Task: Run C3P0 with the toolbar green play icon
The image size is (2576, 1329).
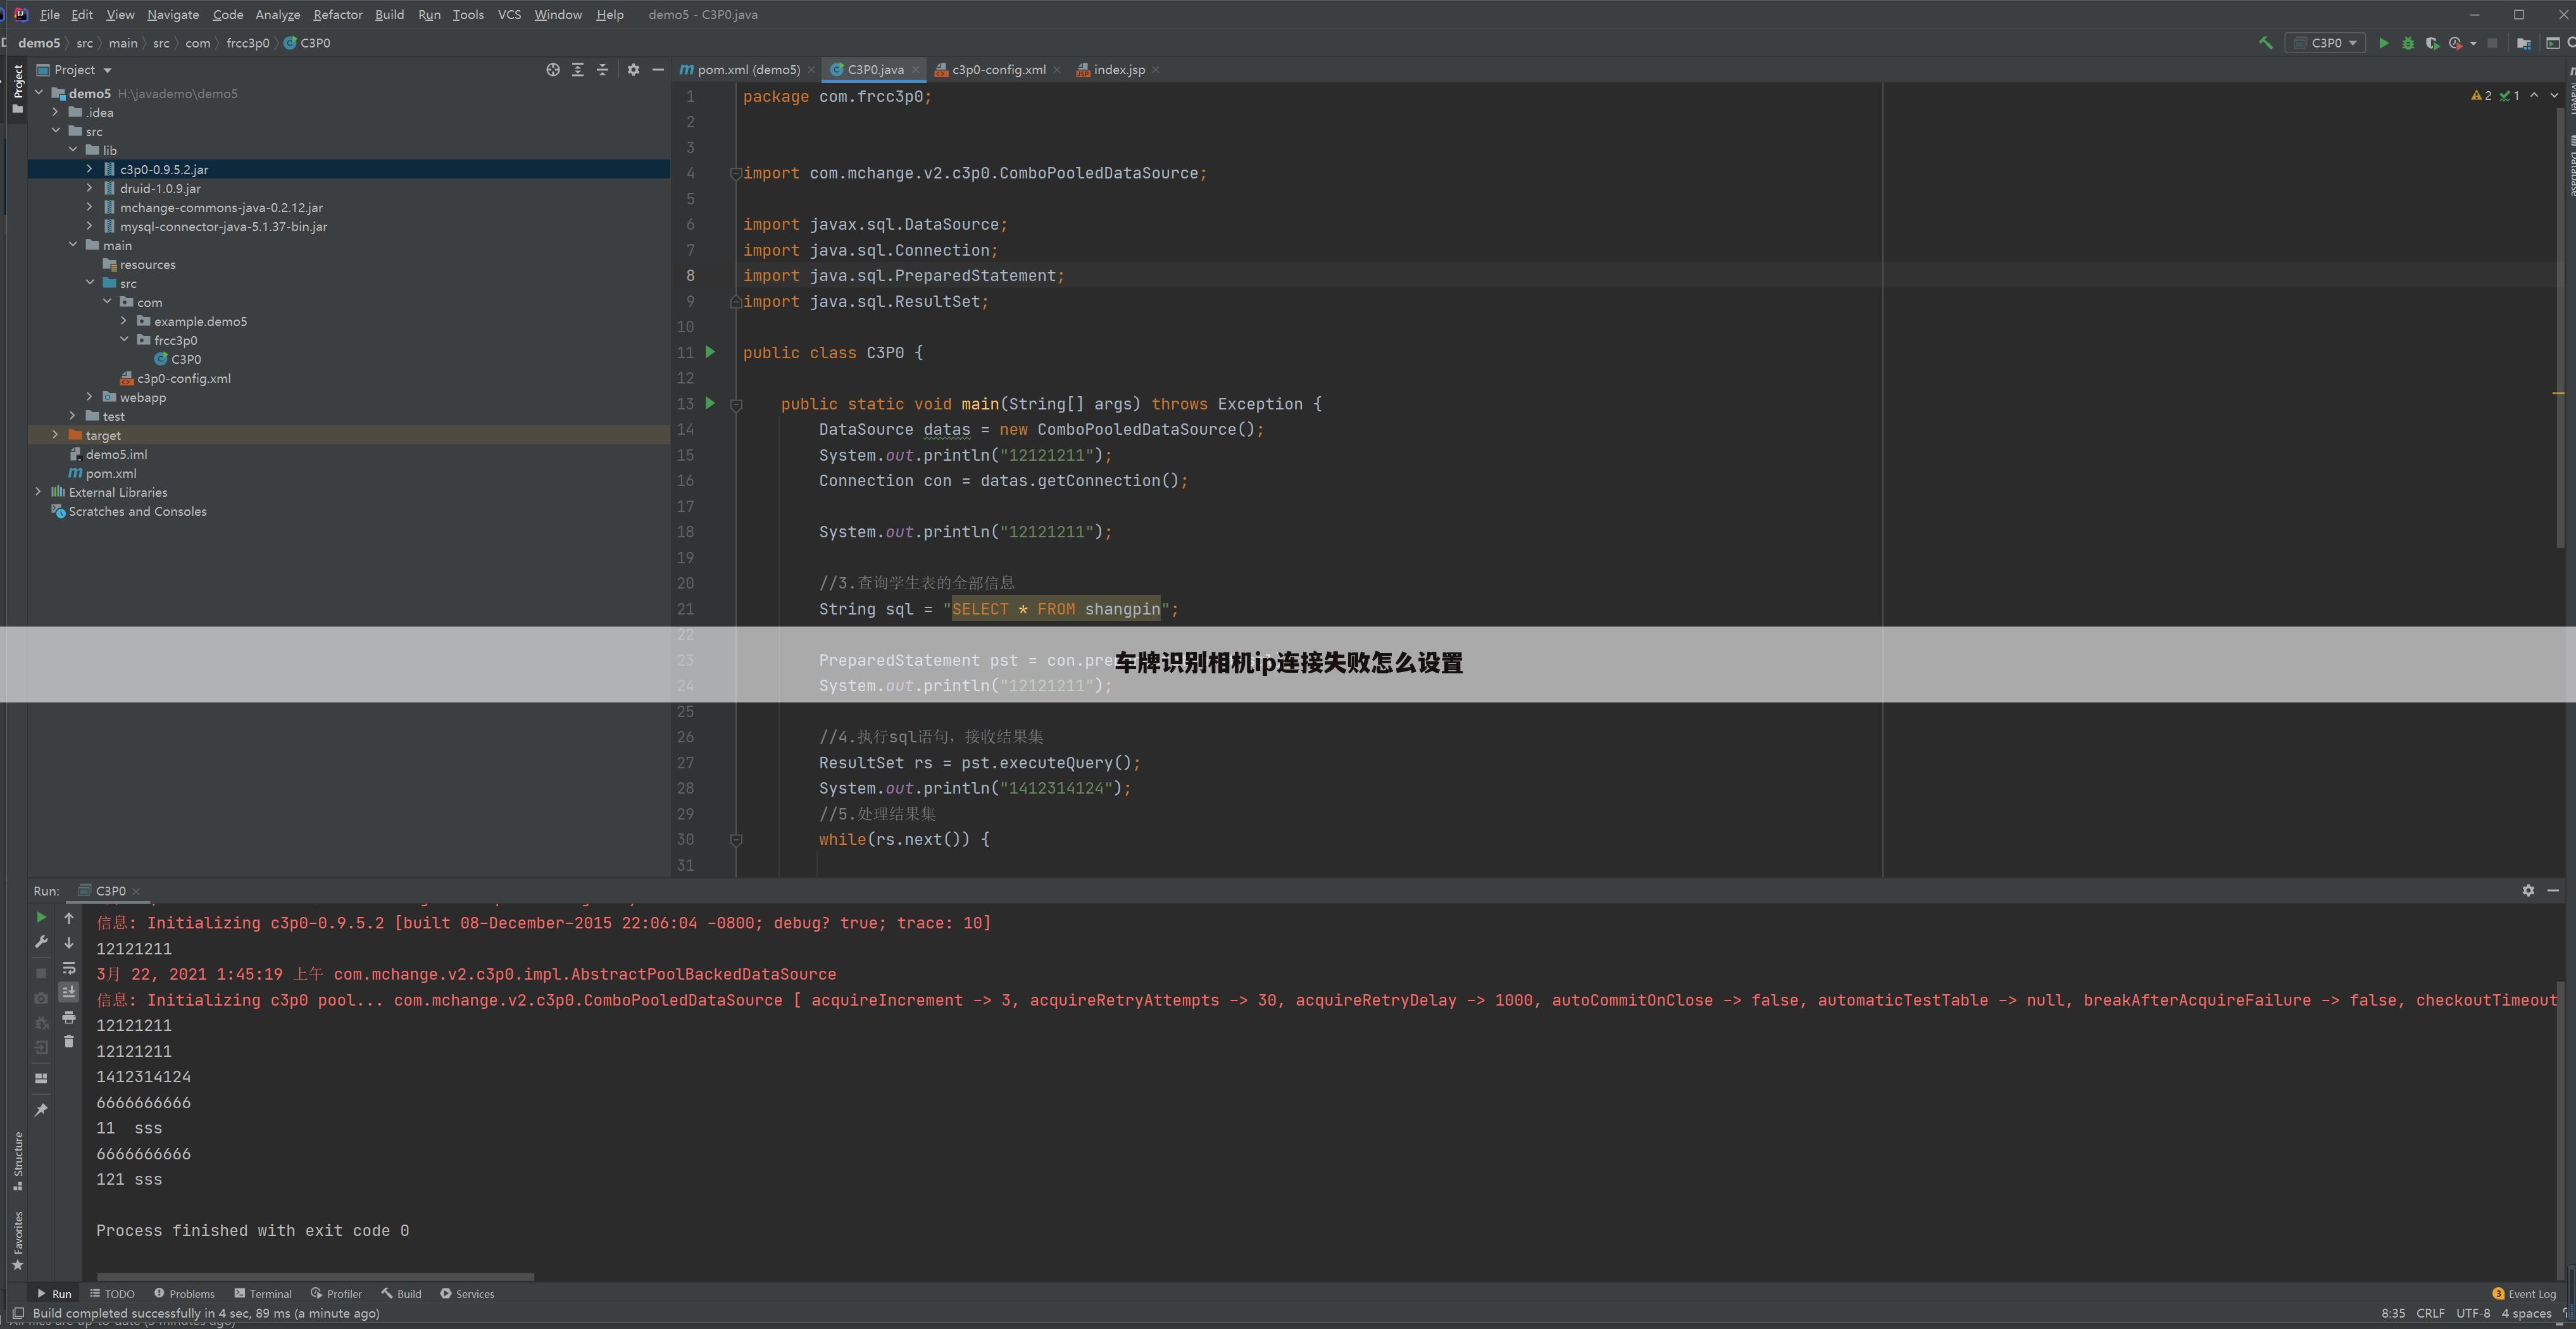Action: (2384, 43)
